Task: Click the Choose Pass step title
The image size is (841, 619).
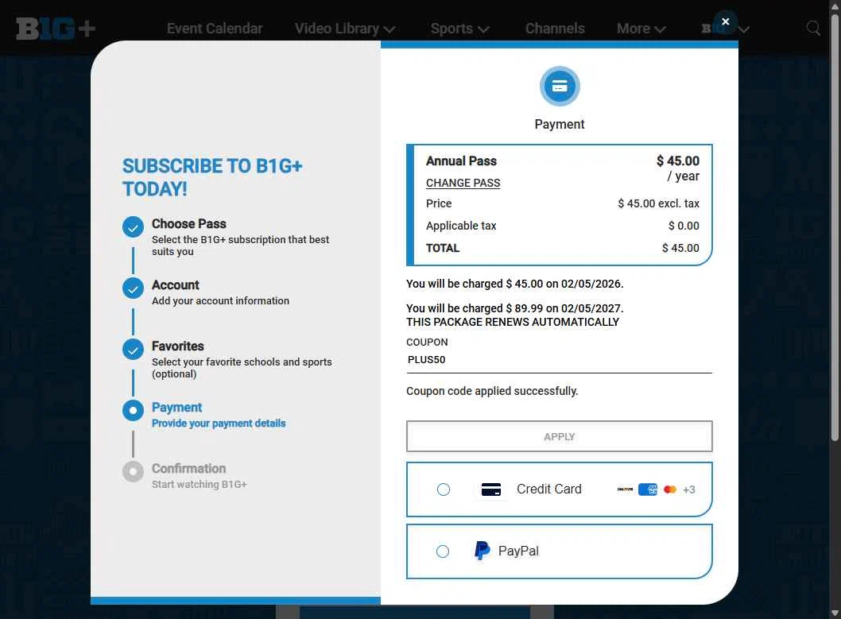Action: click(189, 223)
